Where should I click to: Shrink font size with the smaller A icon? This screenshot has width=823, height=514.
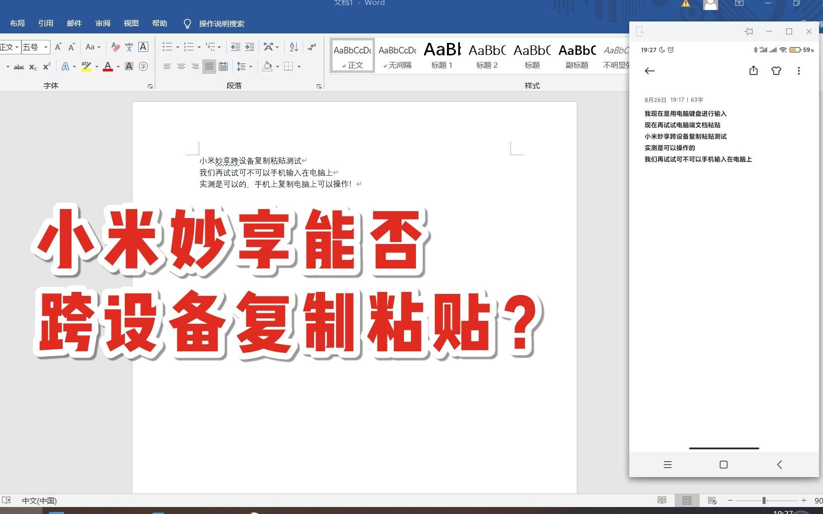(x=71, y=47)
